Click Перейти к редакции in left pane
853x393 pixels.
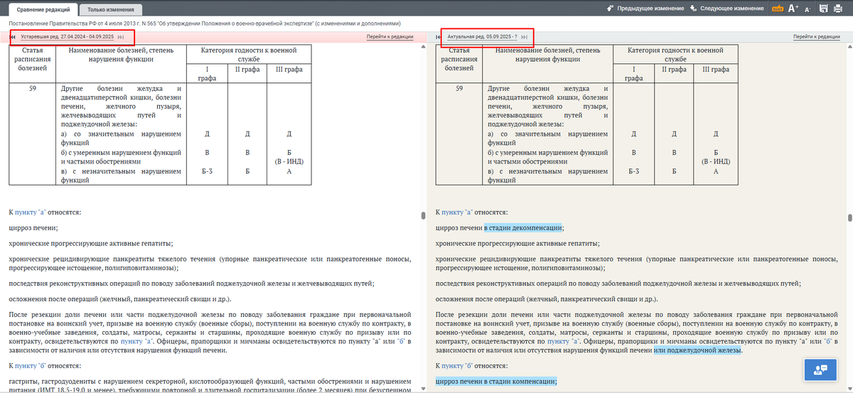click(390, 36)
